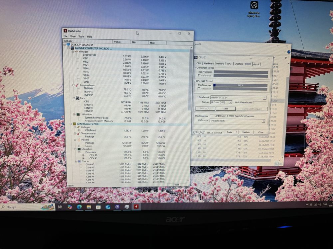Viewport: 333px width, 249px height.
Task: Open Outlook from the taskbar
Action: tap(108, 207)
